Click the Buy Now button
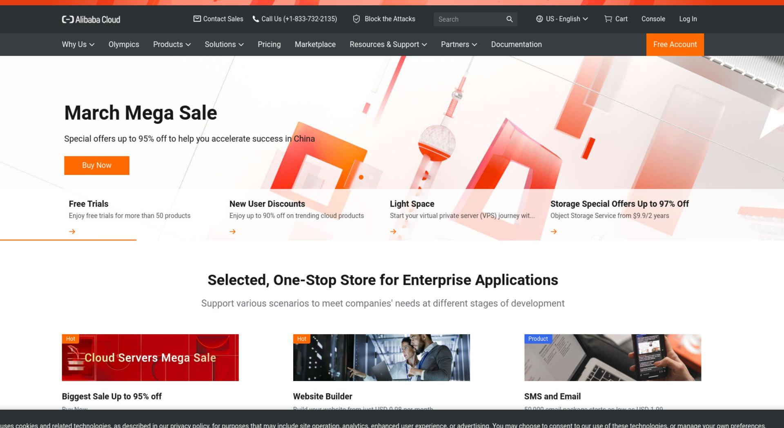Viewport: 784px width, 428px height. (x=97, y=165)
